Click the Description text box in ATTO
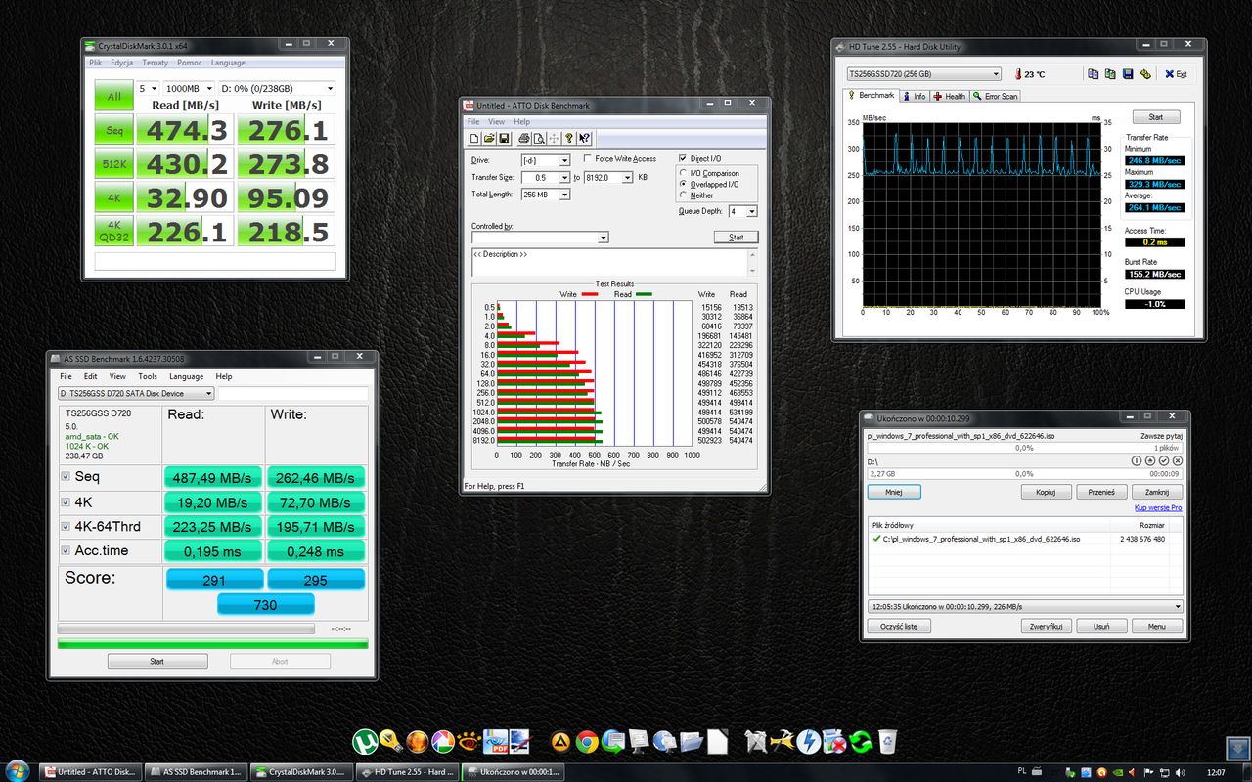Image resolution: width=1252 pixels, height=782 pixels. click(614, 262)
